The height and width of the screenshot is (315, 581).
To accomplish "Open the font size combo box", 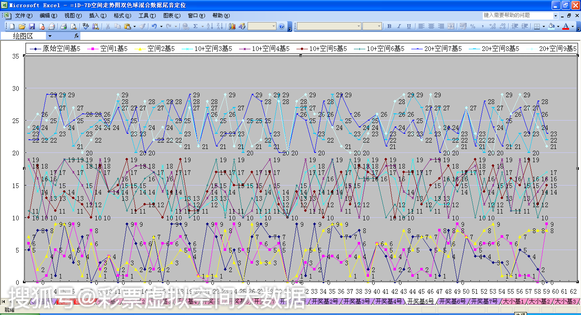I will 372,26.
